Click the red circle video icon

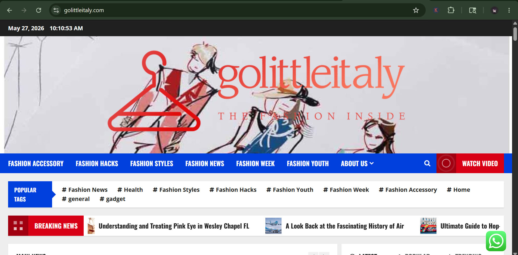point(446,163)
